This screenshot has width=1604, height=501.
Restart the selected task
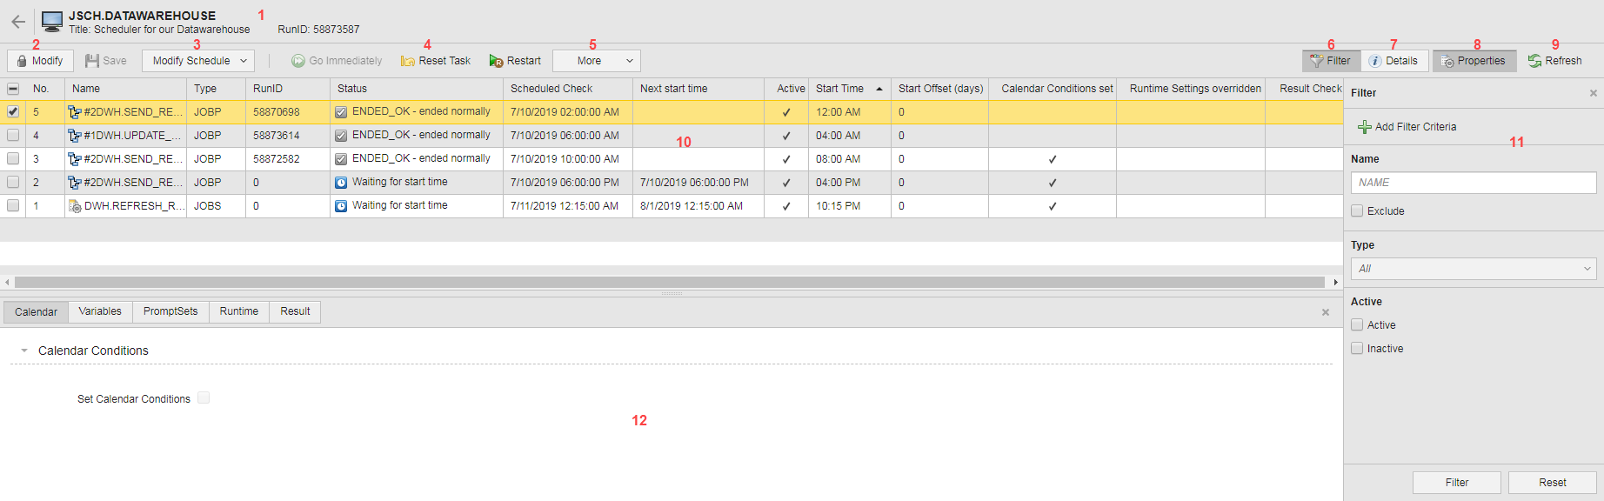click(515, 61)
